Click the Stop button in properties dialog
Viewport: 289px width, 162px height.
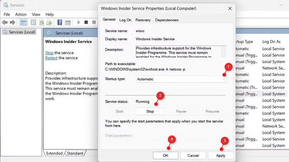coord(150,111)
